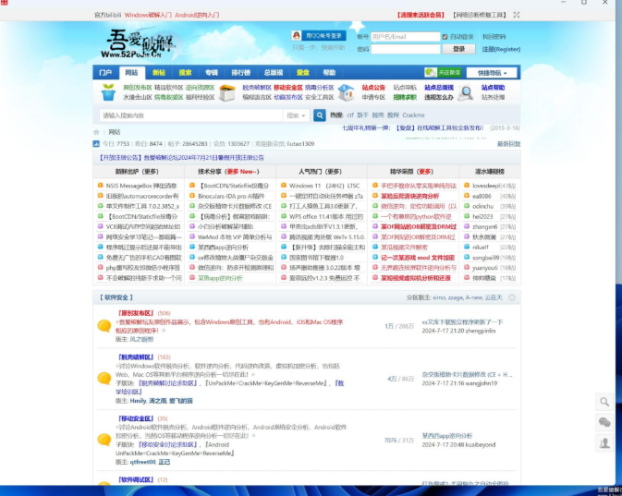Open the 搜索 type dropdown in search bar
The height and width of the screenshot is (496, 622).
296,115
